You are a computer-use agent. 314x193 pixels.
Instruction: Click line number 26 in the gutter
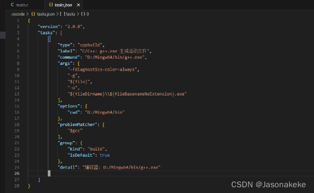(x=17, y=173)
